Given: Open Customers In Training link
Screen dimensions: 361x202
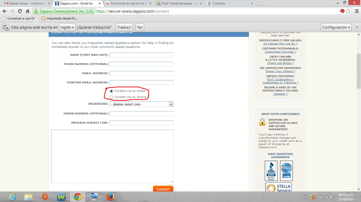Looking at the screenshot, I should (280, 83).
